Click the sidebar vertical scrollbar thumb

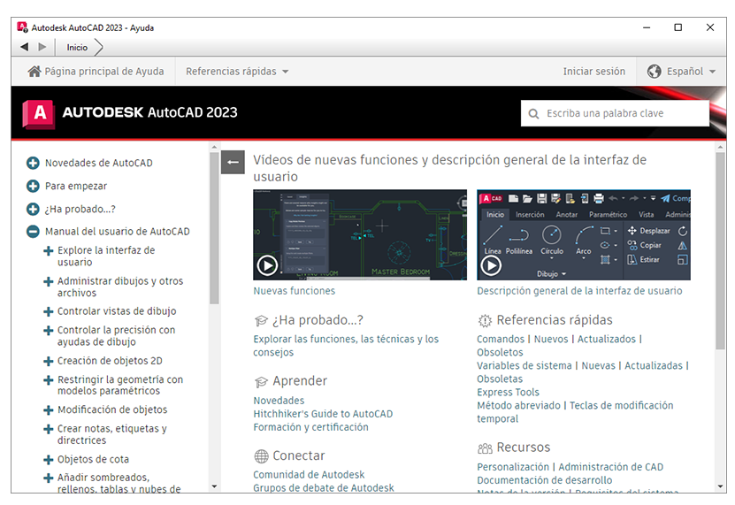[214, 228]
